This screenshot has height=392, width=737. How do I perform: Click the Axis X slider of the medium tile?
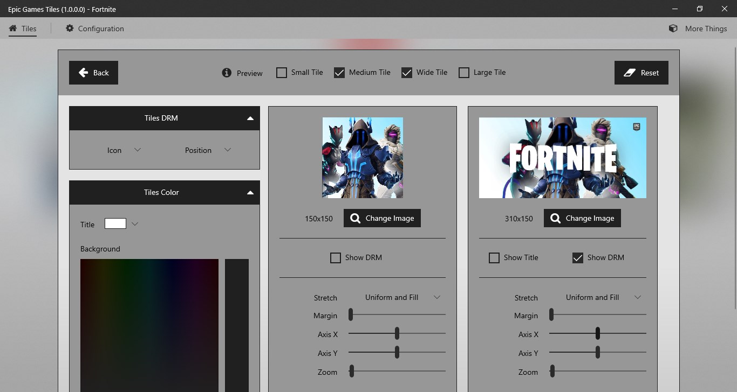click(397, 334)
